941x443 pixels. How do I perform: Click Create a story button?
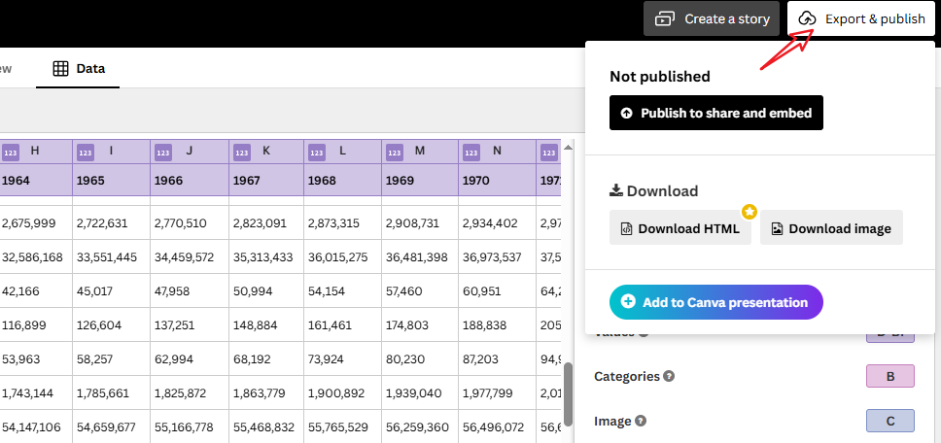712,18
